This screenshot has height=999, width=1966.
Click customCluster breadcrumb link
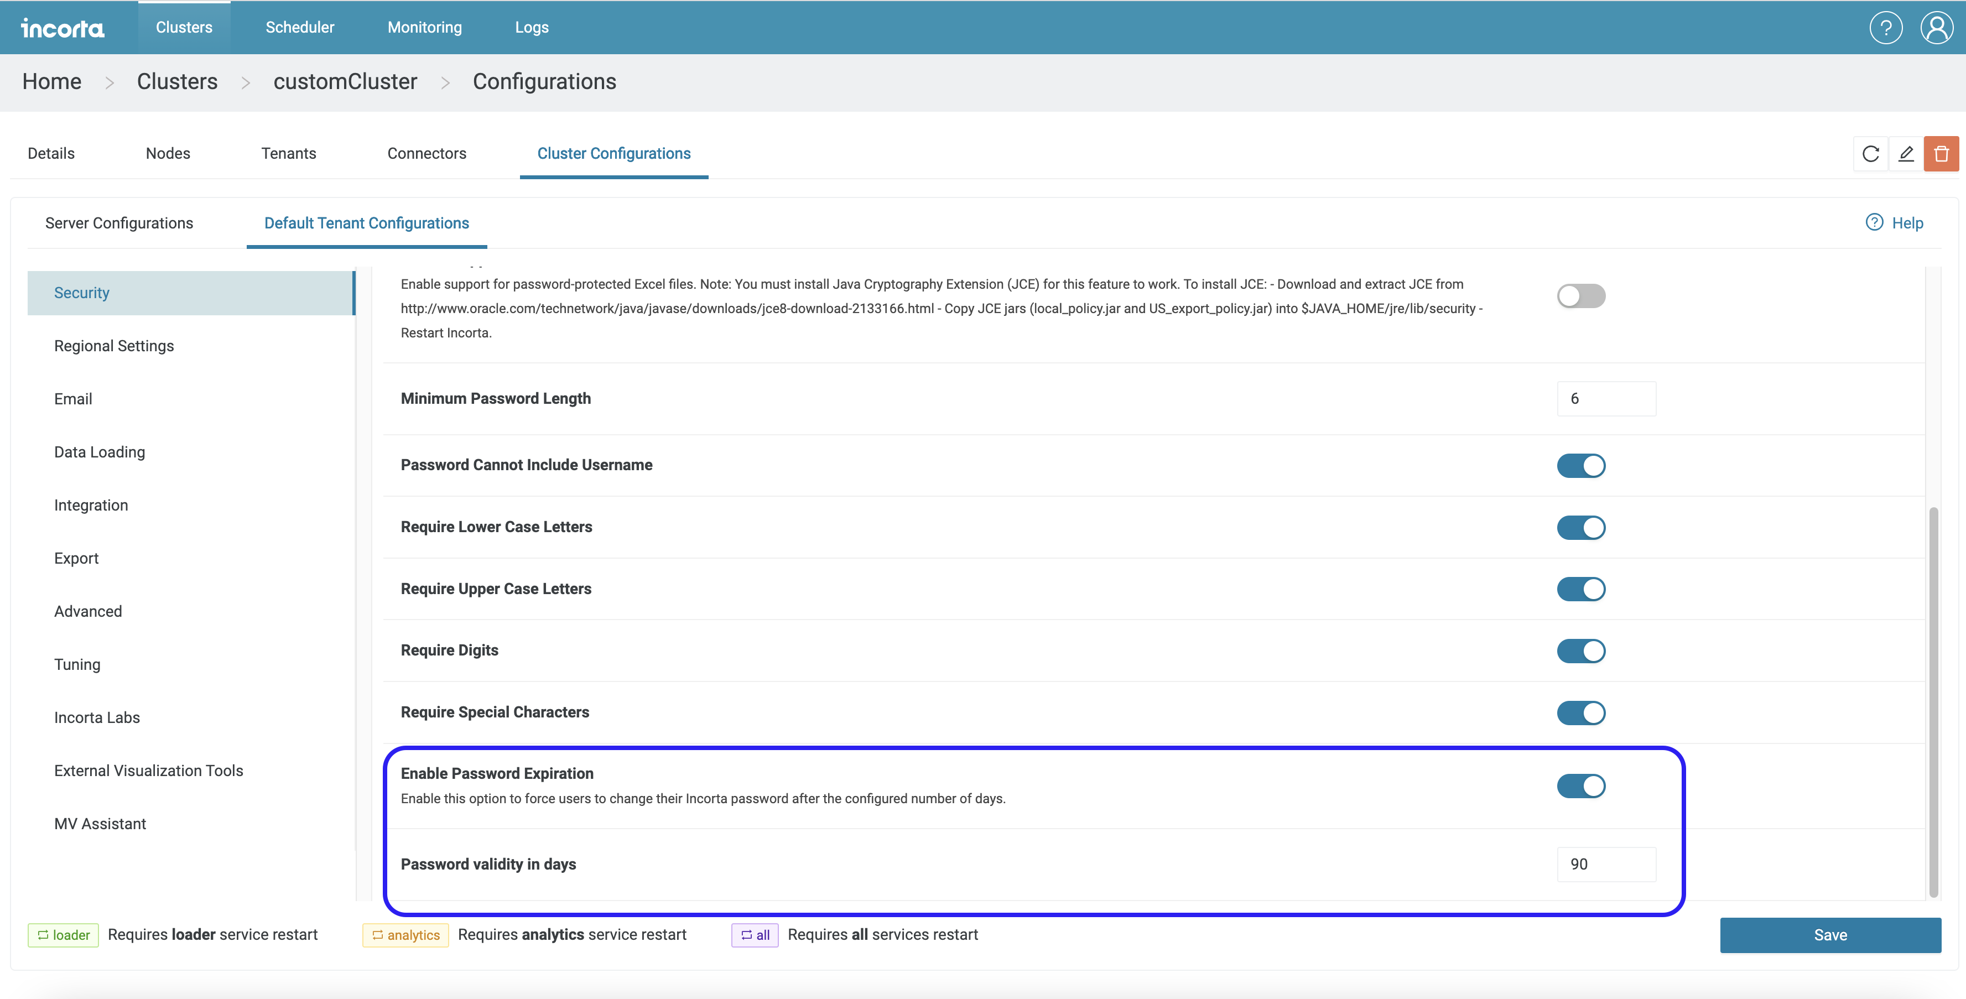345,82
